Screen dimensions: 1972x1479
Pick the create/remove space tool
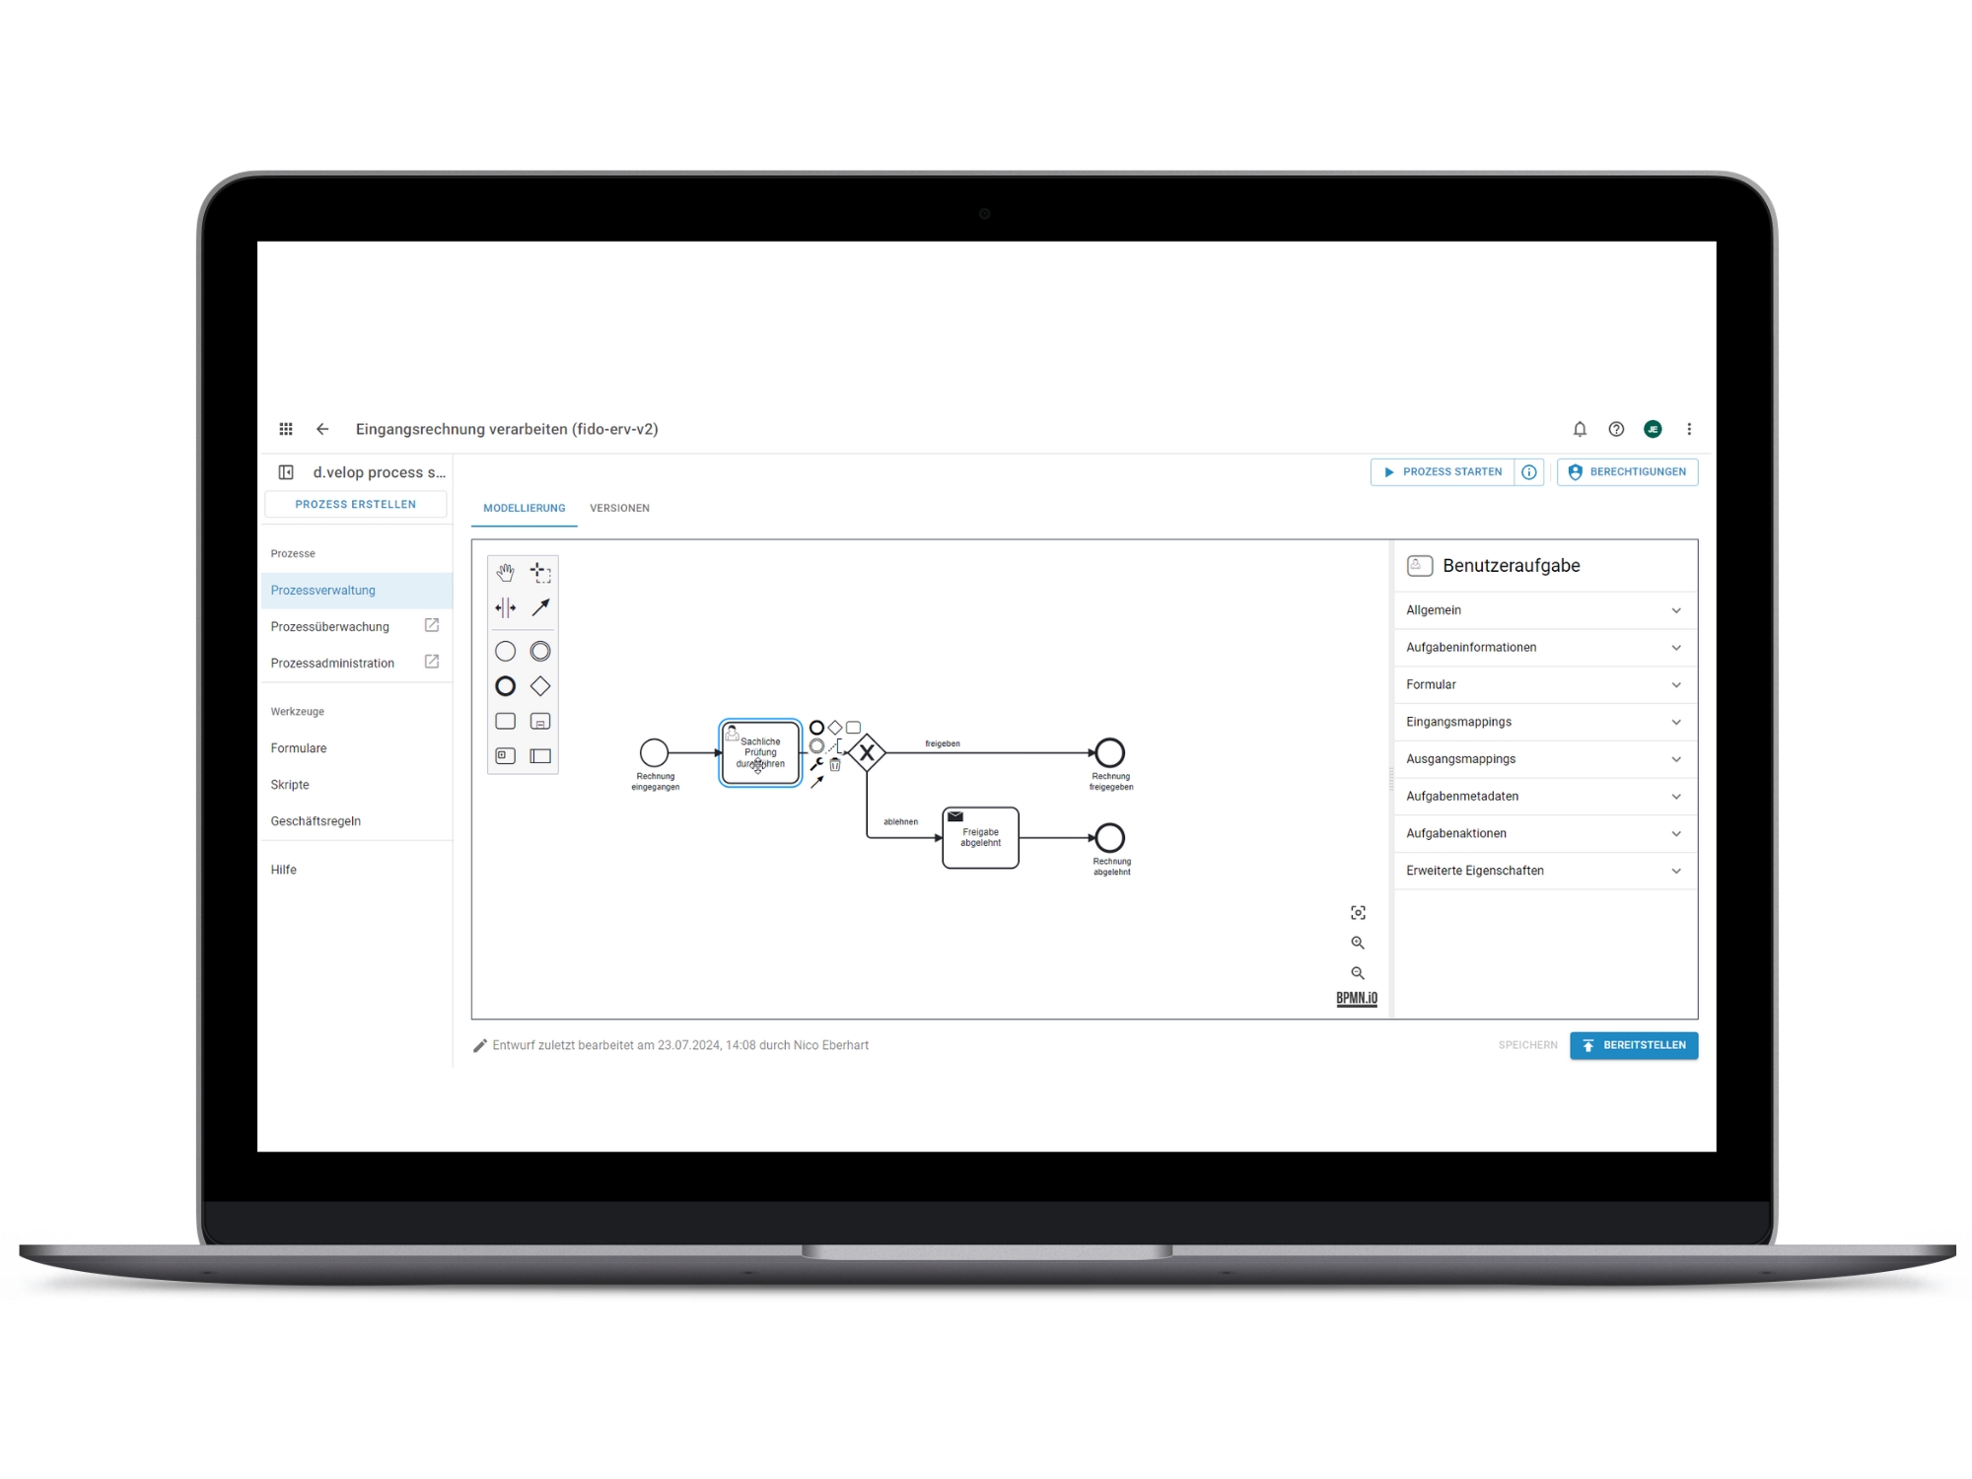click(505, 607)
